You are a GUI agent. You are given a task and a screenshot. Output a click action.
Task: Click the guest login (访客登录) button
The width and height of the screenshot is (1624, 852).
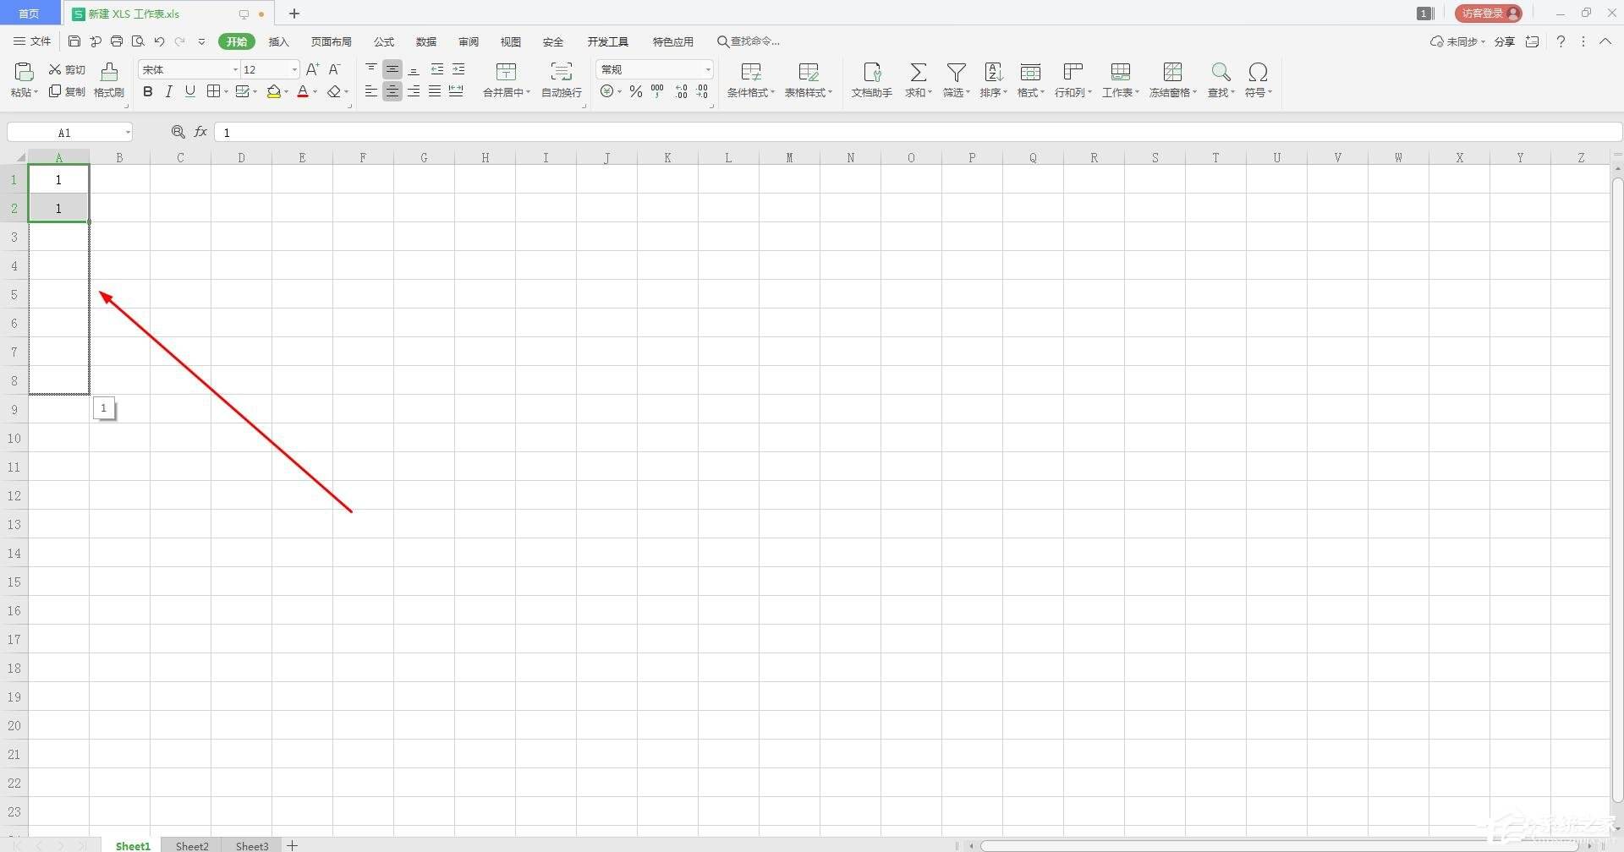coord(1488,14)
